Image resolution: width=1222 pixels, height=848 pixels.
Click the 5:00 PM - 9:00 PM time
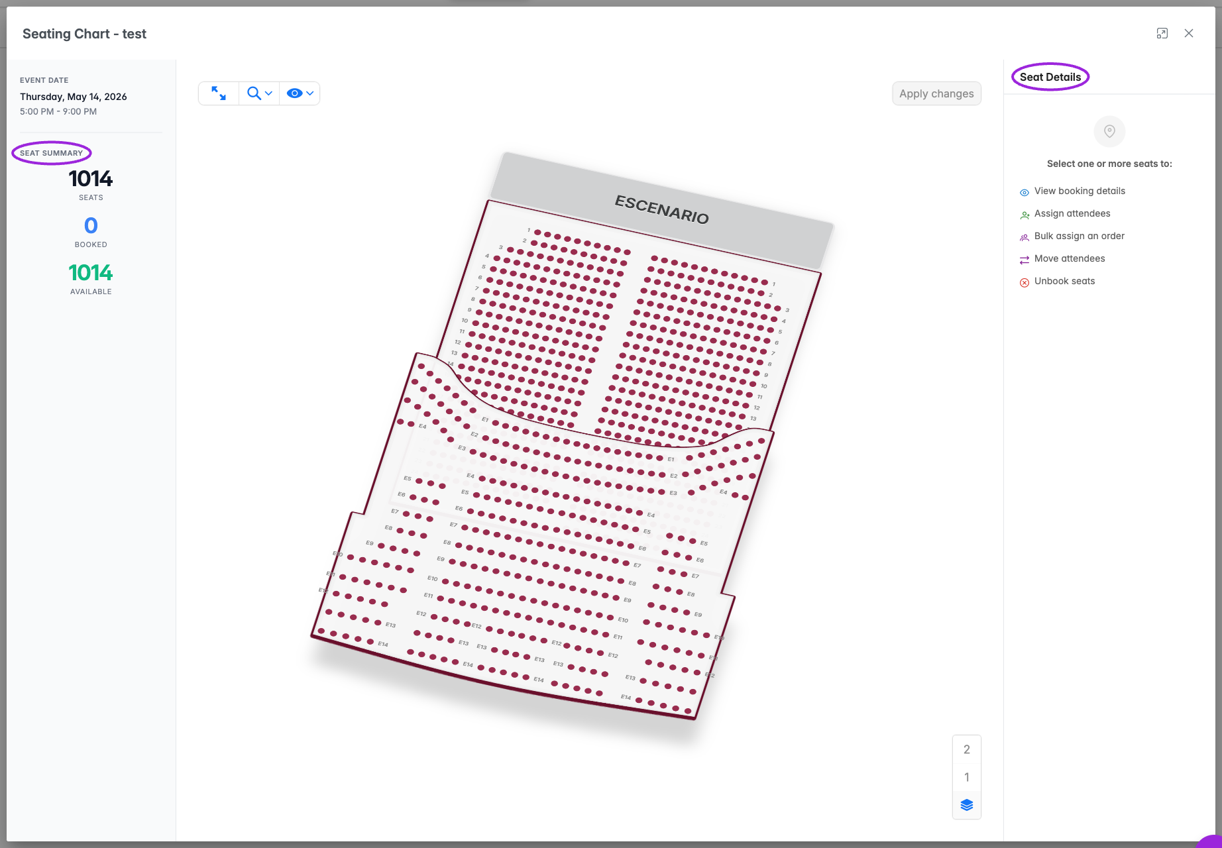58,111
